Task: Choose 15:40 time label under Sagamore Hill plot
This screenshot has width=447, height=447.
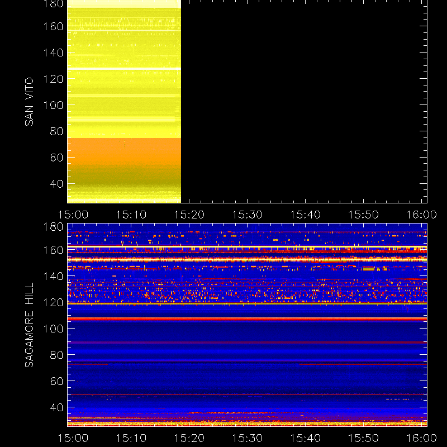Action: pos(306,438)
